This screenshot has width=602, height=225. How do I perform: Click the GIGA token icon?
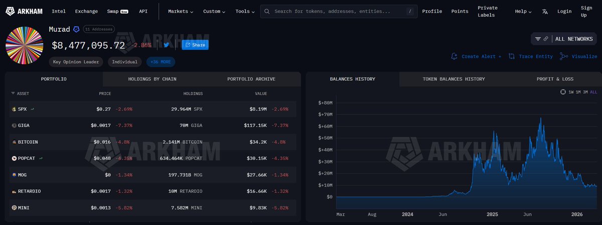point(13,125)
